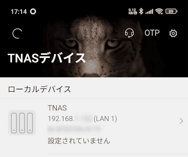Open settings via the gear icon
The width and height of the screenshot is (188, 157).
pyautogui.click(x=173, y=33)
